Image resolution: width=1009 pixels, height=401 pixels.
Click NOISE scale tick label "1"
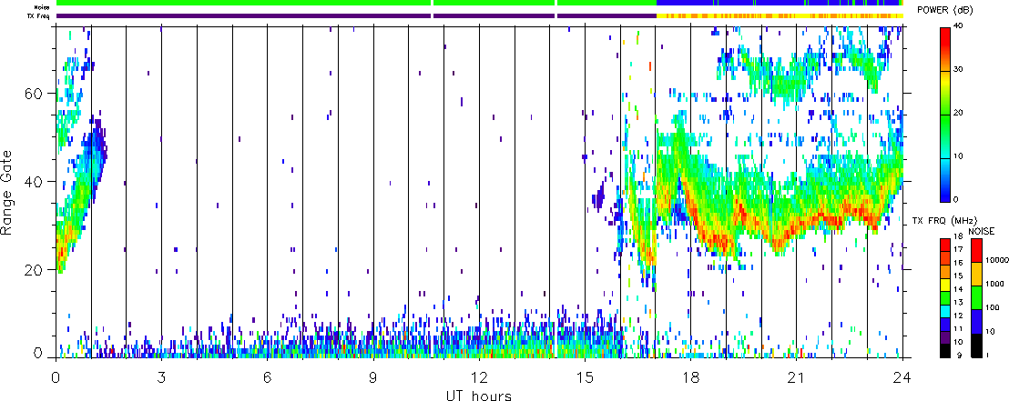(988, 356)
